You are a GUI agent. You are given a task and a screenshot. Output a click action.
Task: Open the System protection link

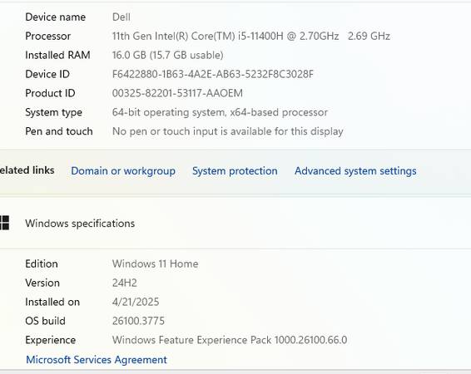coord(235,171)
